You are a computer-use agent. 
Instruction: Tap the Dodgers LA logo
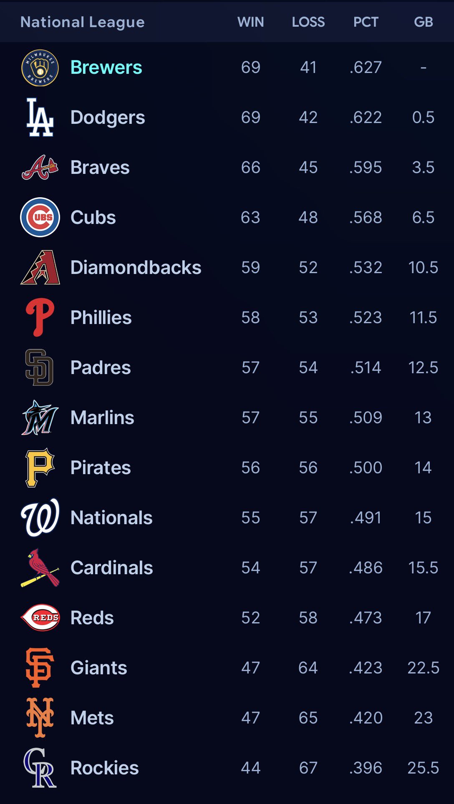tap(40, 118)
